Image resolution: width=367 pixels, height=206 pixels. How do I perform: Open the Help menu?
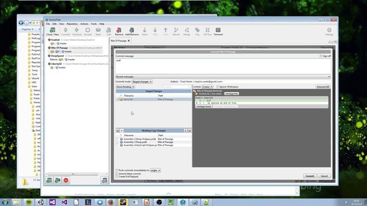tap(101, 24)
